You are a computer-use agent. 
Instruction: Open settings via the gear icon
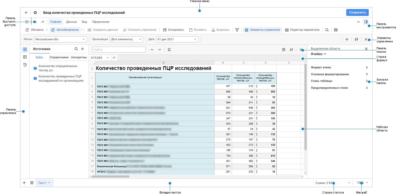coord(35,12)
